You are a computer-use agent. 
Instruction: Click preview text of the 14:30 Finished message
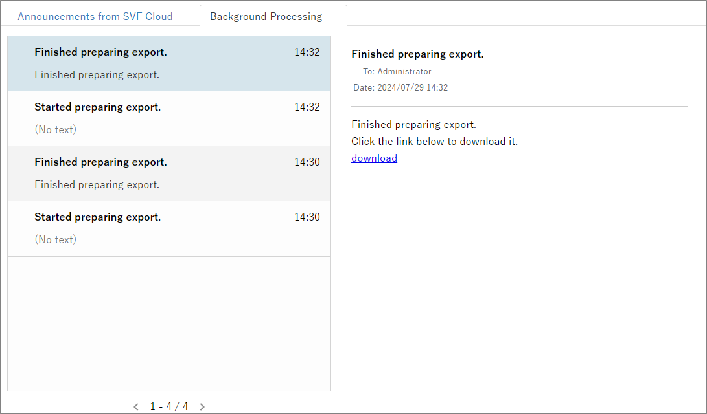coord(97,184)
